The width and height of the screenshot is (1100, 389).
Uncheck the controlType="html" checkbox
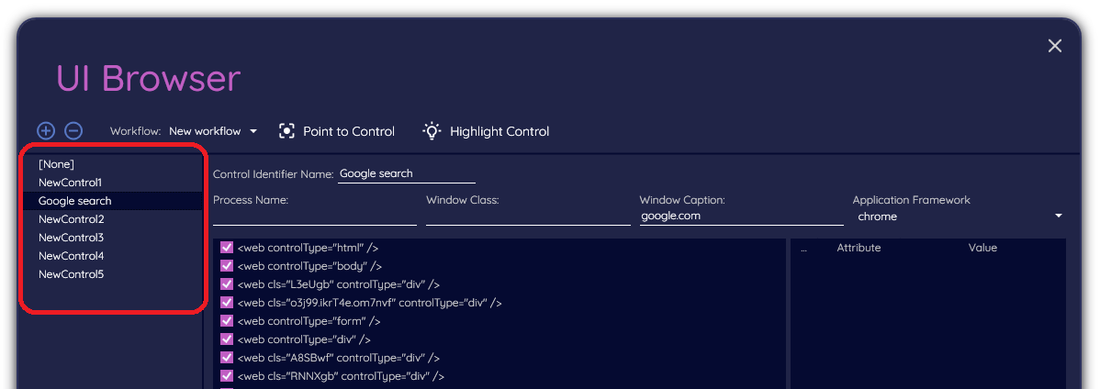point(227,248)
